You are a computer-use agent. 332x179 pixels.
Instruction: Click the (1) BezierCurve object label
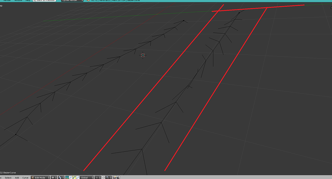point(8,173)
